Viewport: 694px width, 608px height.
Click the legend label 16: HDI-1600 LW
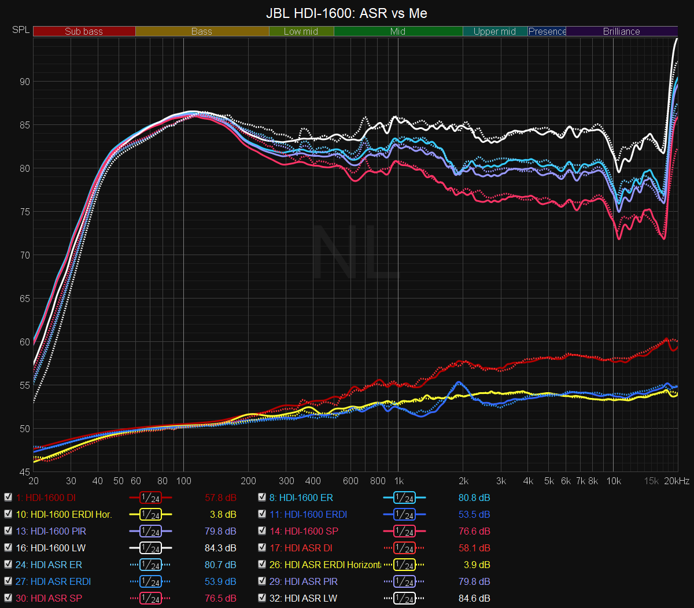(x=51, y=548)
